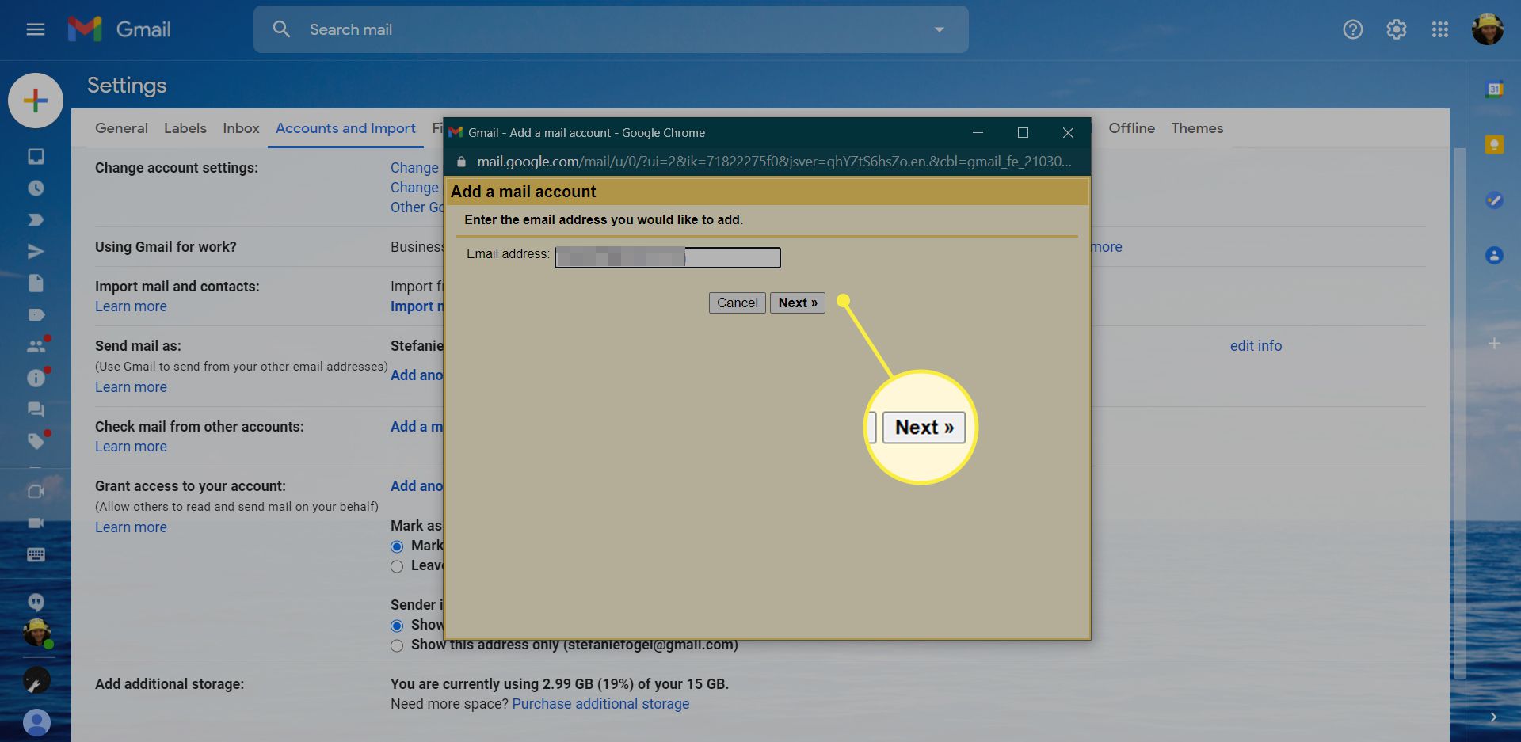Click the Email address input field
The height and width of the screenshot is (742, 1521).
pyautogui.click(x=667, y=257)
